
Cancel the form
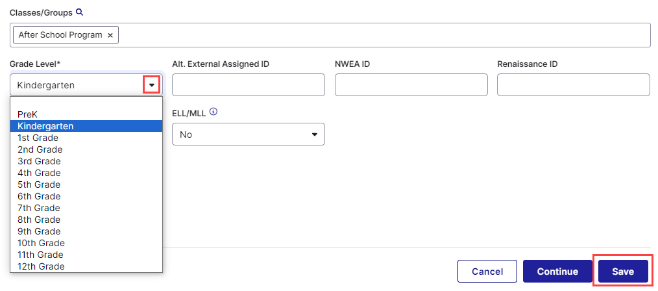tap(487, 272)
